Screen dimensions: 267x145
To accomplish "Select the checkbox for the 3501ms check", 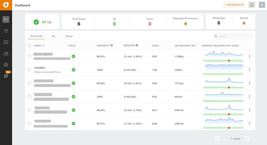I will tap(29, 110).
